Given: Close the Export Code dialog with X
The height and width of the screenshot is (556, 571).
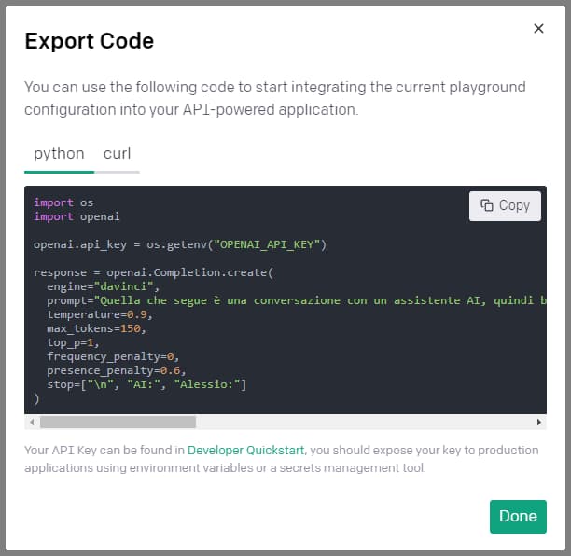Looking at the screenshot, I should click(538, 29).
